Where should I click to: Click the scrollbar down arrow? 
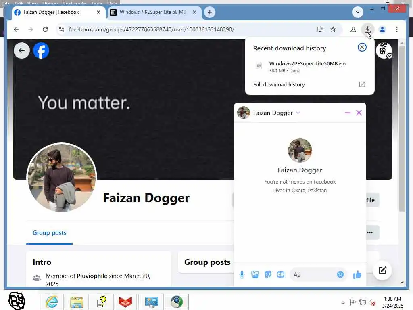point(402,283)
